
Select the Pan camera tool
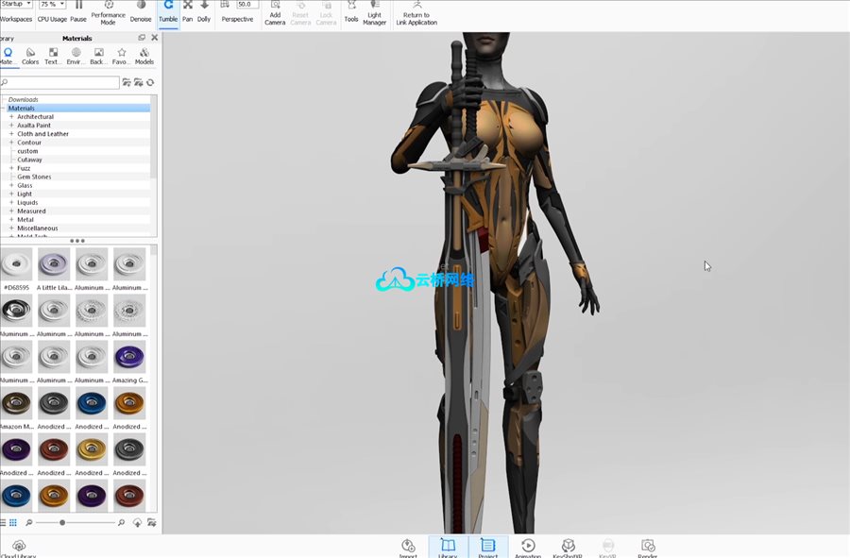[187, 12]
